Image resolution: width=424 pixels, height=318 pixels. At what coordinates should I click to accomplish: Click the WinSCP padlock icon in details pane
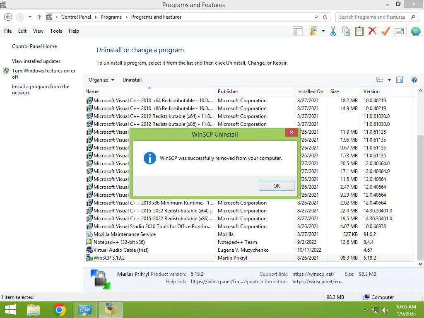pyautogui.click(x=100, y=279)
